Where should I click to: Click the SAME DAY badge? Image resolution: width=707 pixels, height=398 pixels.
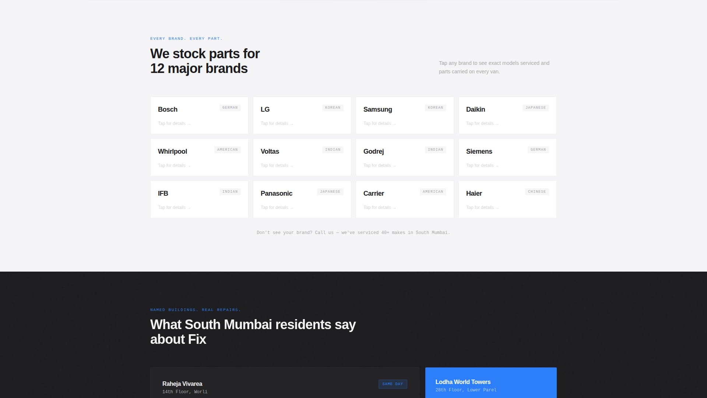pyautogui.click(x=393, y=384)
